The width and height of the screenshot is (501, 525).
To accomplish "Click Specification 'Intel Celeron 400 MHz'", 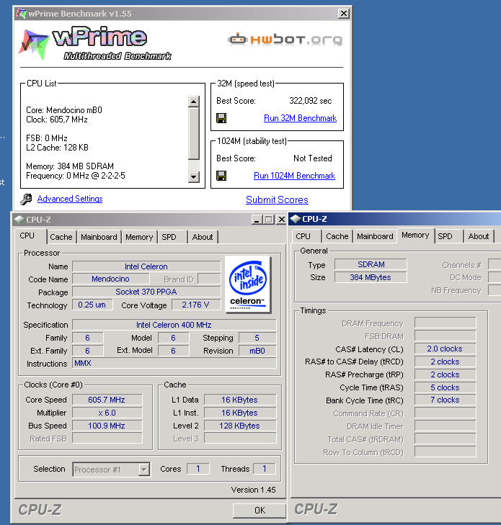I will [x=174, y=325].
